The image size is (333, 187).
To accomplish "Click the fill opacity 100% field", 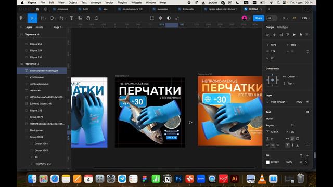I will 289,162.
